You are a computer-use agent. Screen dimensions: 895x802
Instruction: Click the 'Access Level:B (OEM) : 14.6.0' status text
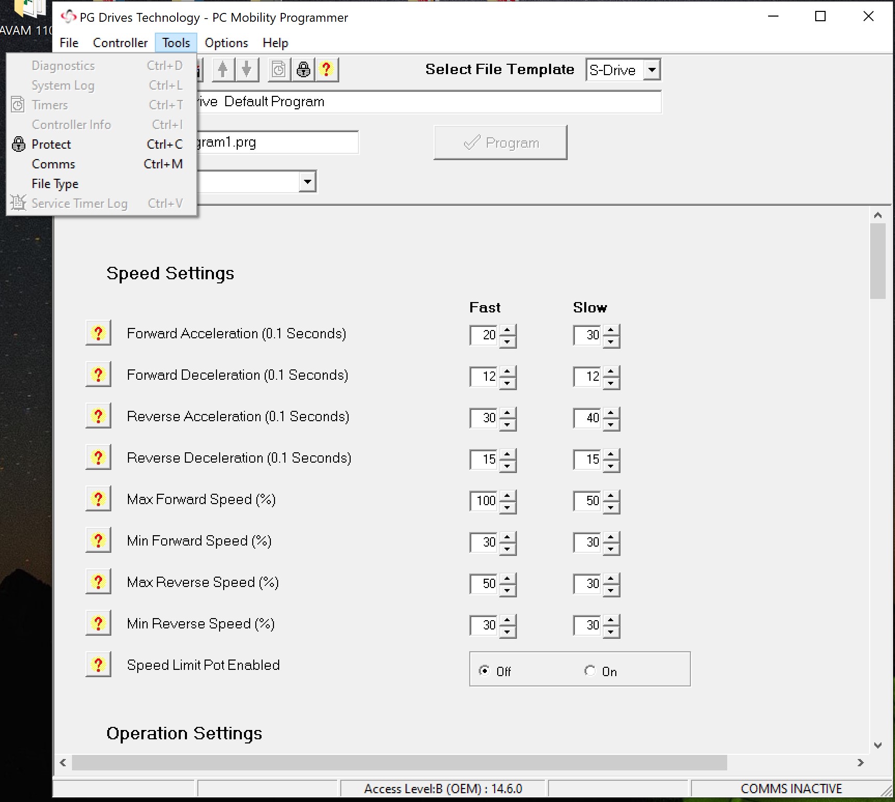(443, 789)
